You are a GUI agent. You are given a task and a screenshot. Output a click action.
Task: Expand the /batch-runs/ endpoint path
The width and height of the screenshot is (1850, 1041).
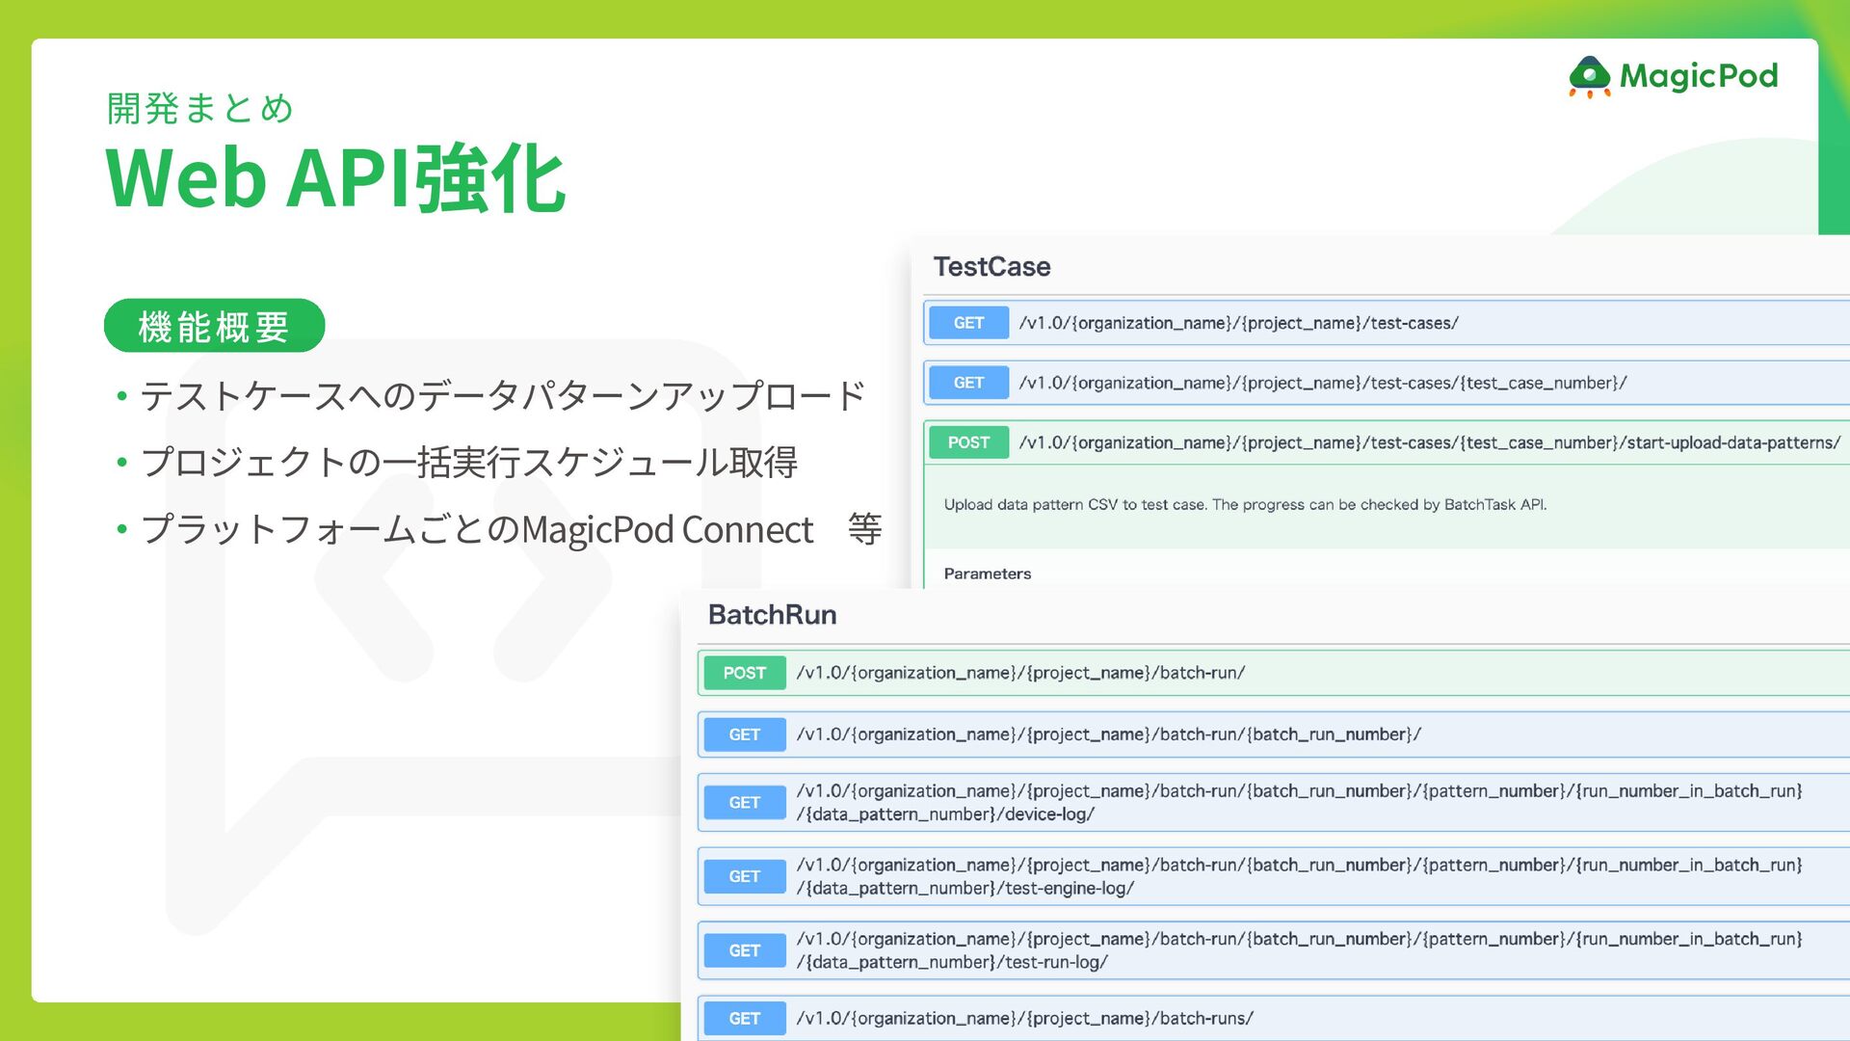(x=1024, y=1018)
